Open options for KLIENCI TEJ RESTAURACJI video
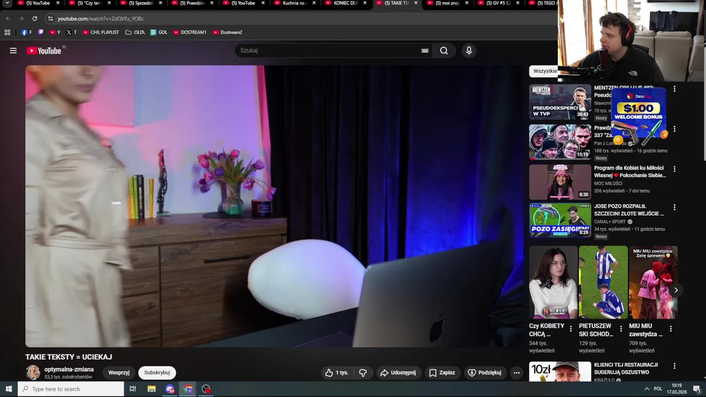This screenshot has height=397, width=706. (x=674, y=366)
